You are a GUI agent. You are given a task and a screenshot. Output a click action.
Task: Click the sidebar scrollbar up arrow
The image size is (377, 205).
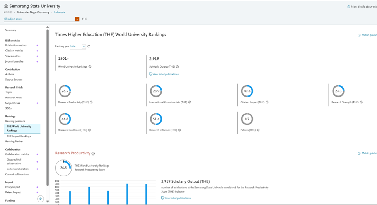[x=48, y=27]
